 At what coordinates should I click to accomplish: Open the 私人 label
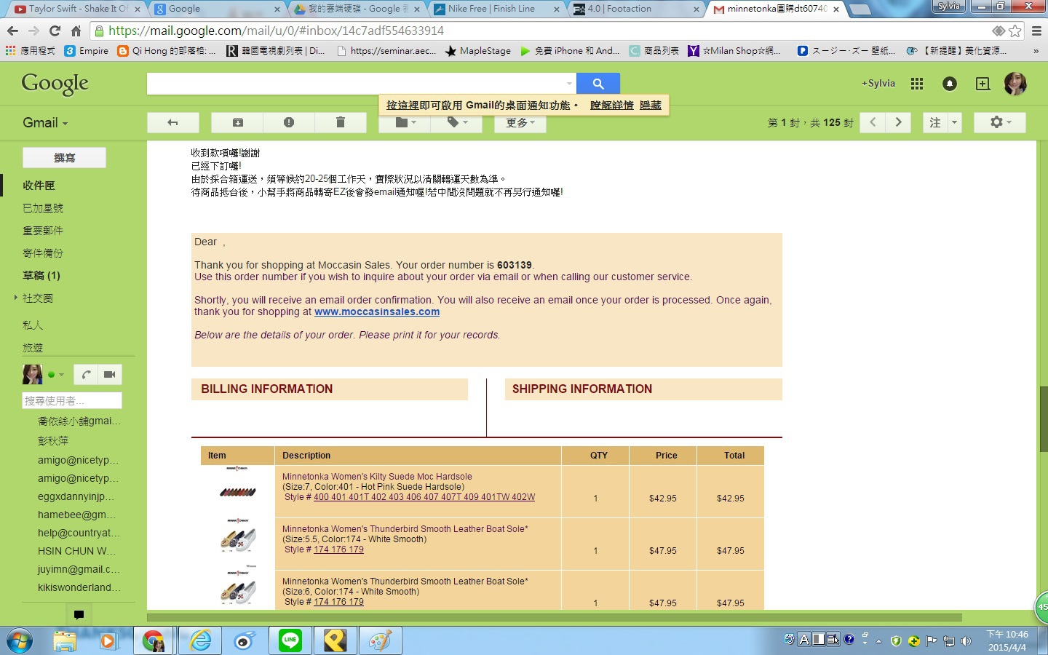(33, 325)
